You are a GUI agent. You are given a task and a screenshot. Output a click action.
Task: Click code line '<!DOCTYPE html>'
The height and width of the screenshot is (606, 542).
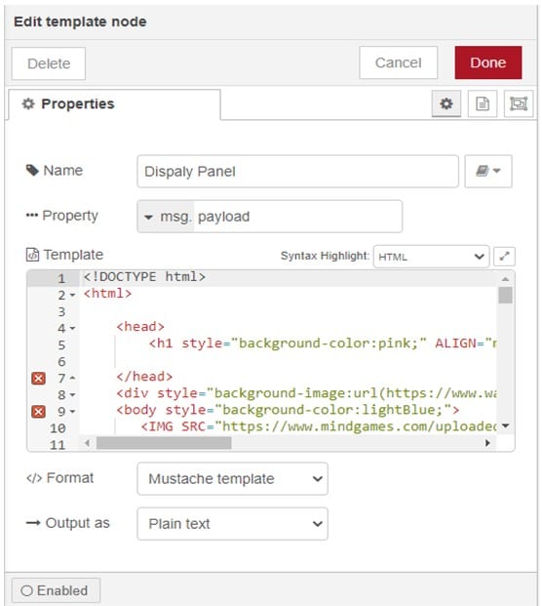point(144,277)
